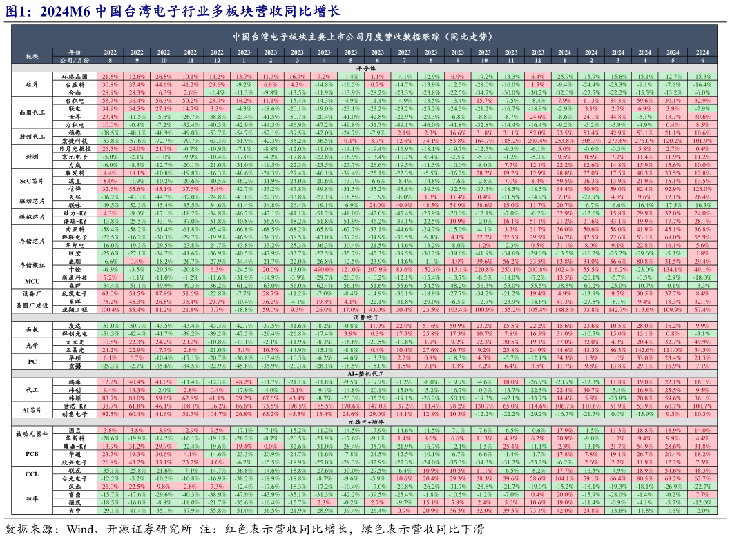This screenshot has height=539, width=730.
Task: Select the "光学" sector label
Action: coord(32,346)
